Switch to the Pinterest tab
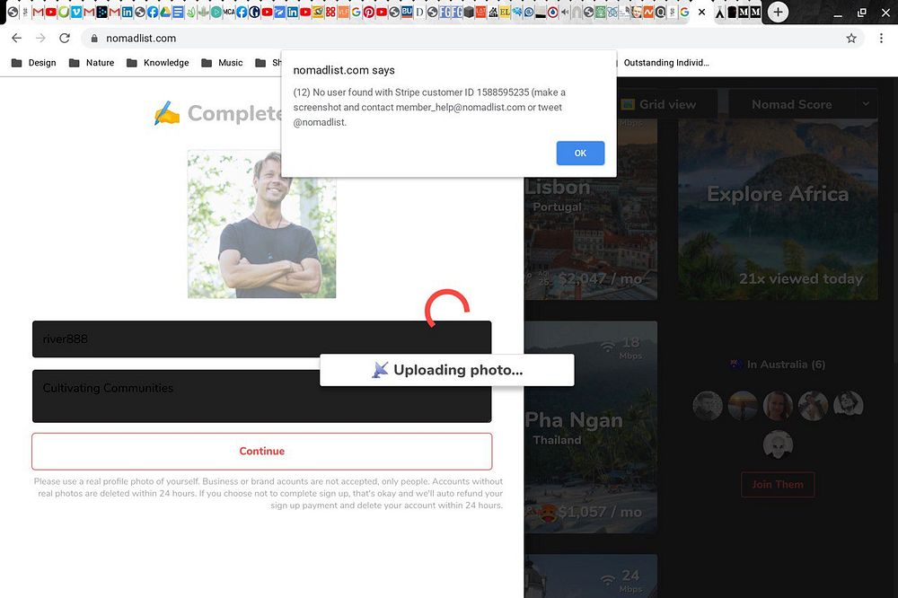 click(368, 12)
